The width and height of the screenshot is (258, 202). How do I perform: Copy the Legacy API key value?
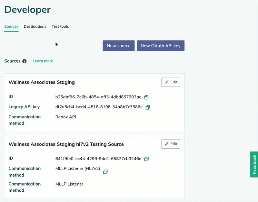pyautogui.click(x=148, y=107)
